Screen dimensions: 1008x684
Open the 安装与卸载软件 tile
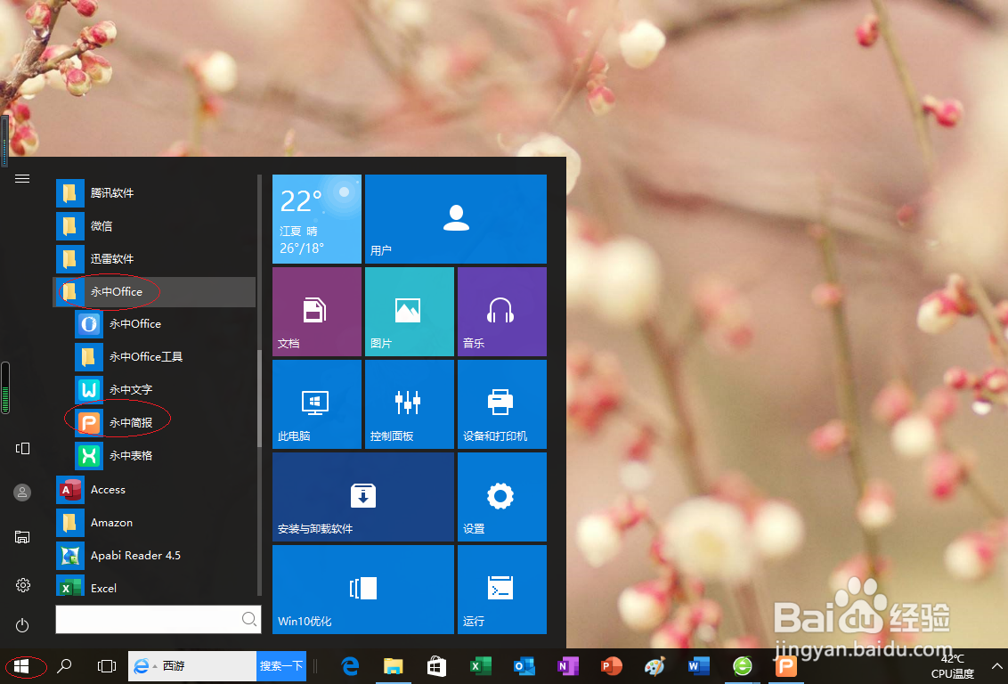363,497
